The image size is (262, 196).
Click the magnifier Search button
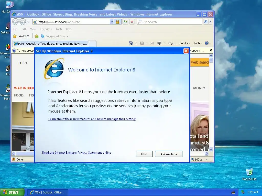206,22
